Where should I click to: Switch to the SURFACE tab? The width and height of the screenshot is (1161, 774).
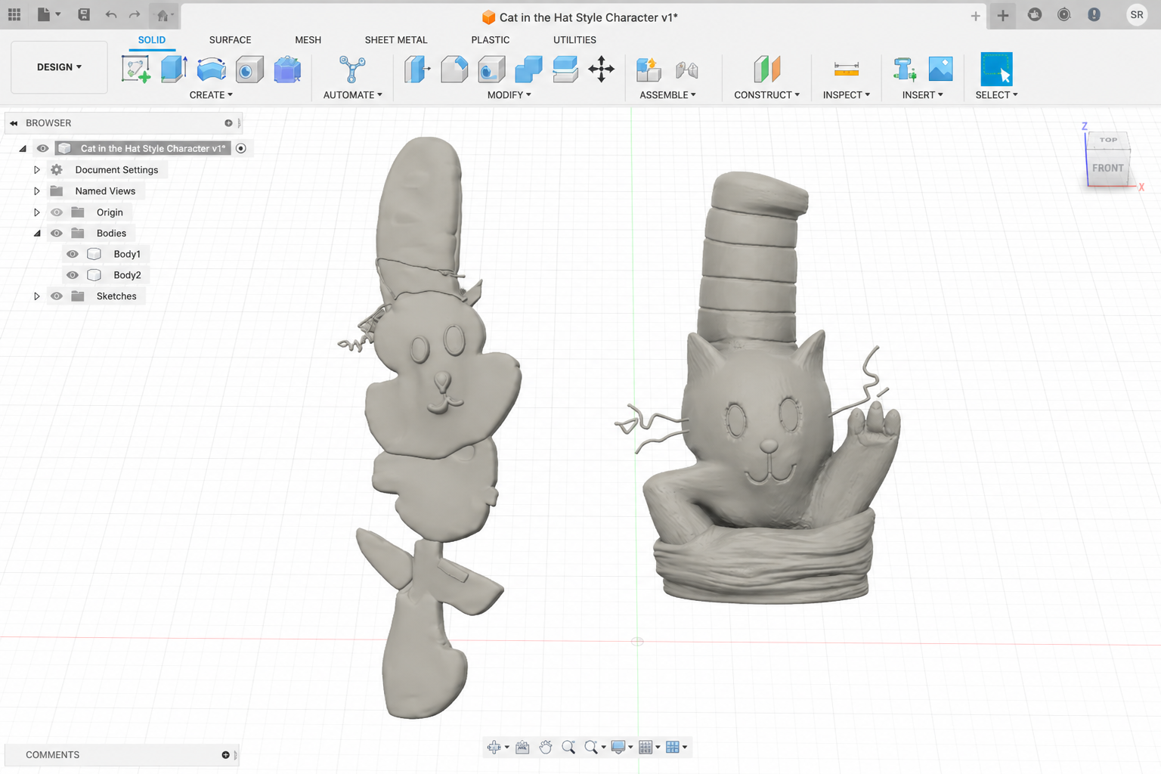pos(231,40)
